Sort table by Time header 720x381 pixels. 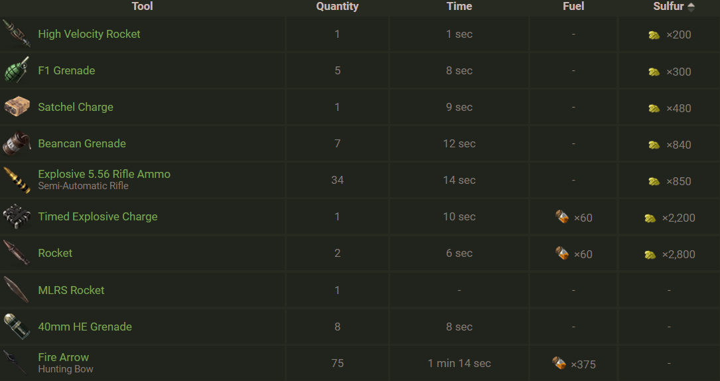coord(459,7)
